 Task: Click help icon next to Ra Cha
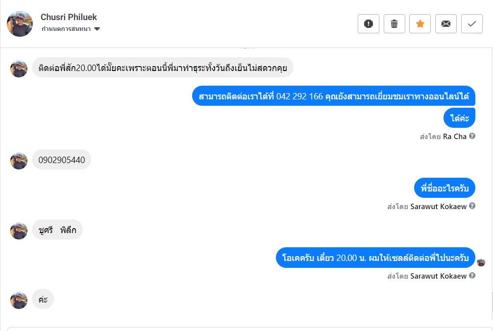click(x=472, y=136)
